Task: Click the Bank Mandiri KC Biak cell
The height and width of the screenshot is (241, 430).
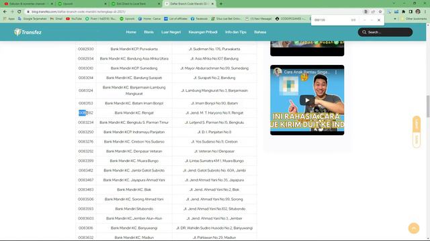Action: point(134,189)
